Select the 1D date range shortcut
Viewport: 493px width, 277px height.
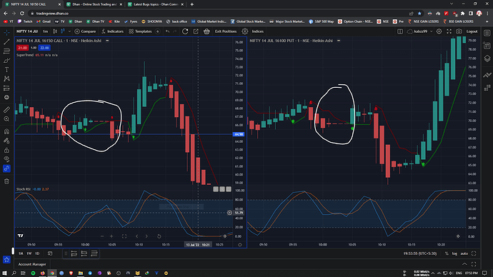point(37,253)
